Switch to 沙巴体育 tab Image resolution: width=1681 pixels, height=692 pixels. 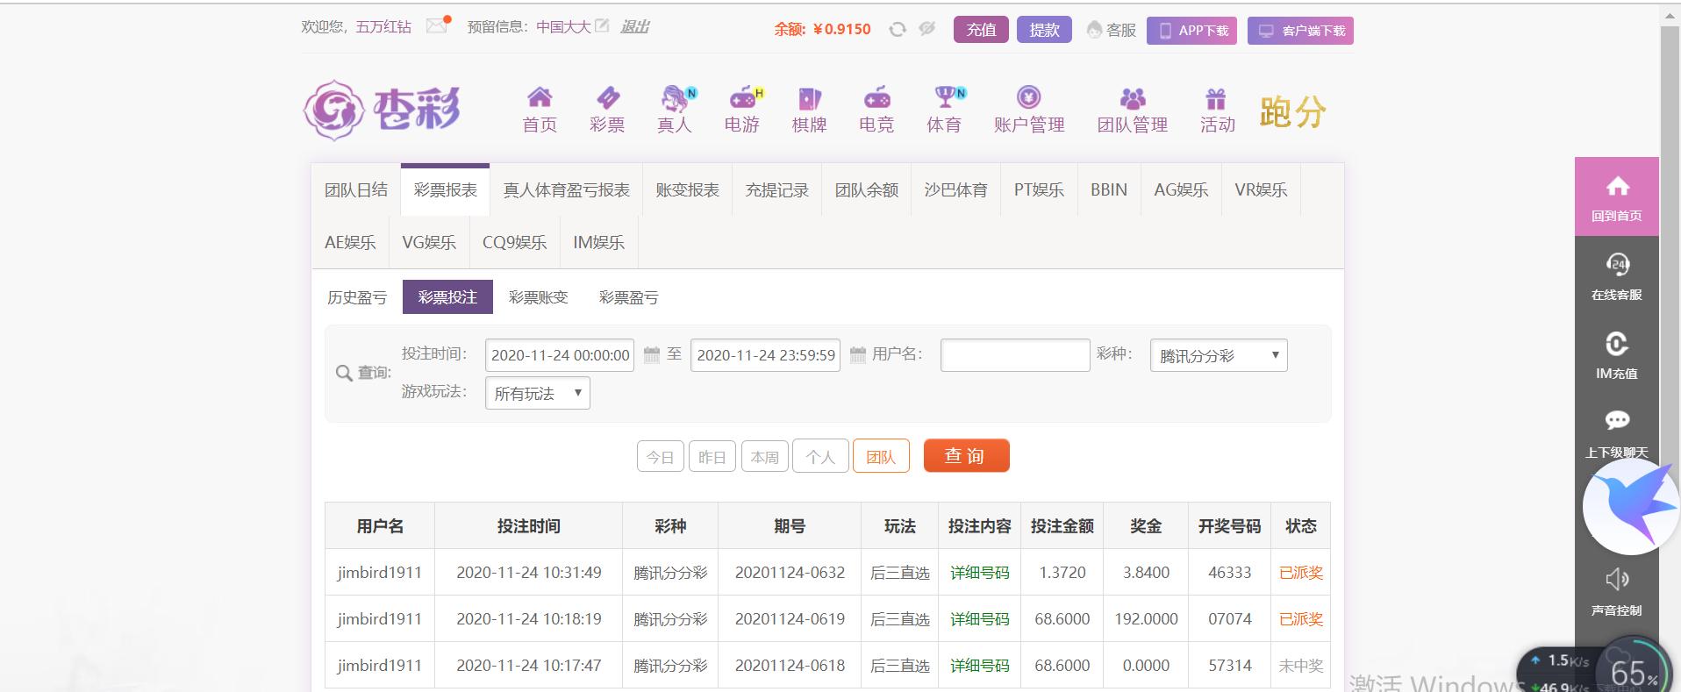tap(955, 189)
